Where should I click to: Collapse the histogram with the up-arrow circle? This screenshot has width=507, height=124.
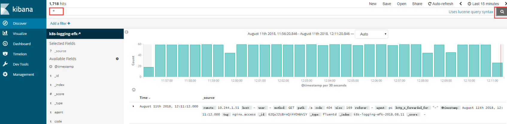[134, 90]
